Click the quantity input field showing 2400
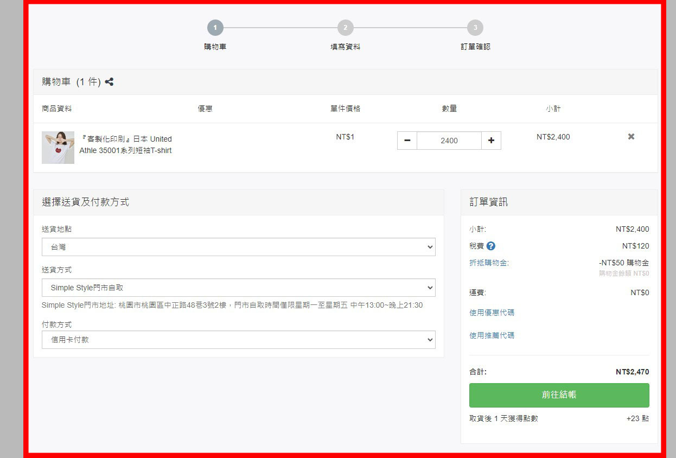 (449, 141)
